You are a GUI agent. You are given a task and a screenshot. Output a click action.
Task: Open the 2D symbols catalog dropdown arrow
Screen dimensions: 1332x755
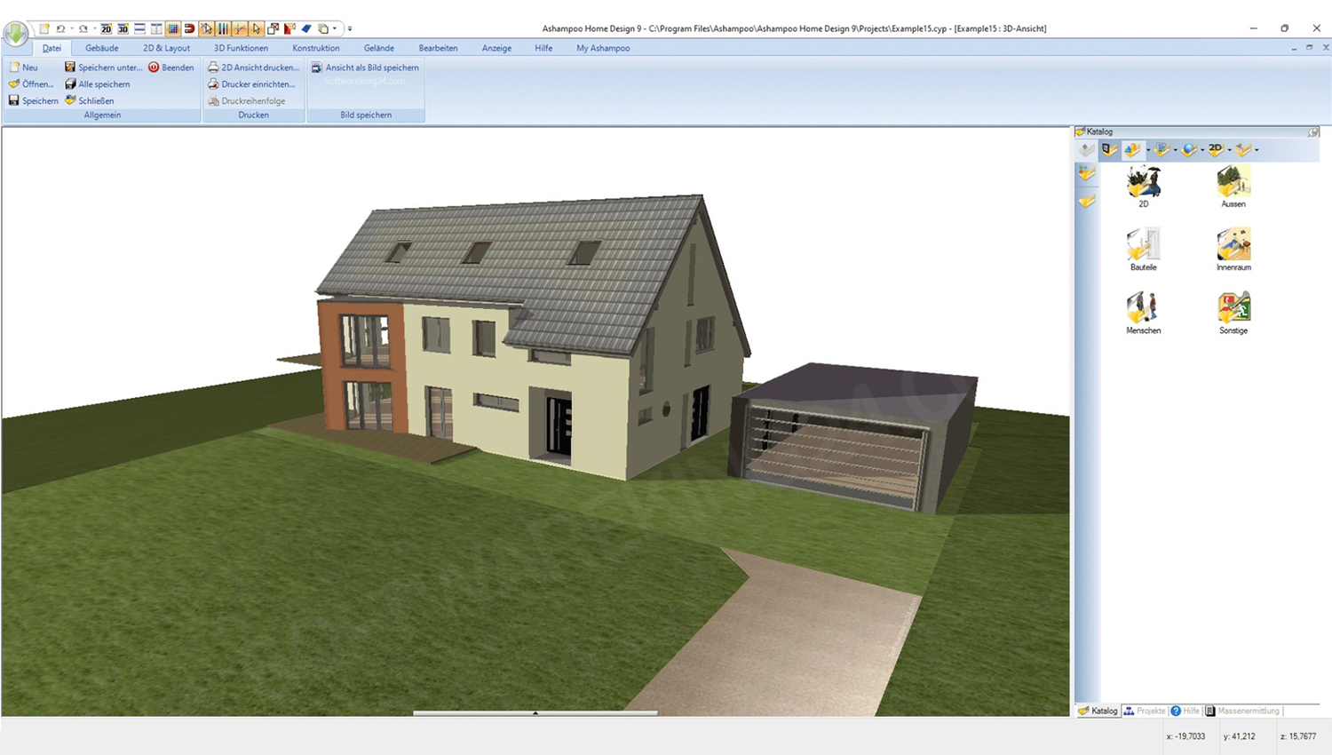point(1230,150)
